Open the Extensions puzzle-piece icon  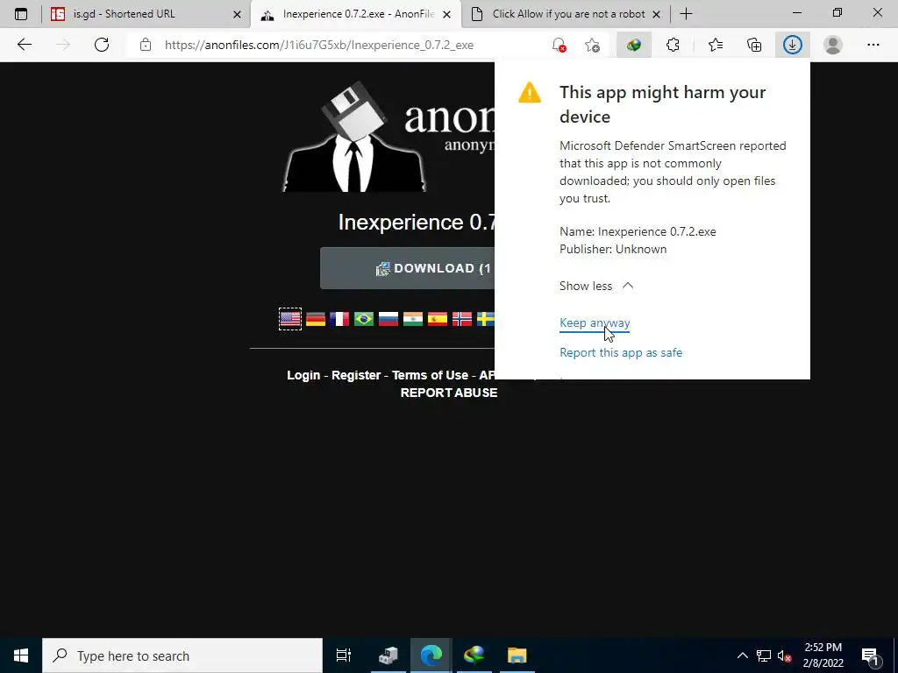[673, 45]
